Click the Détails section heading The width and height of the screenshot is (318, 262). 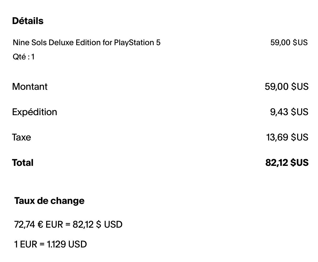(28, 21)
